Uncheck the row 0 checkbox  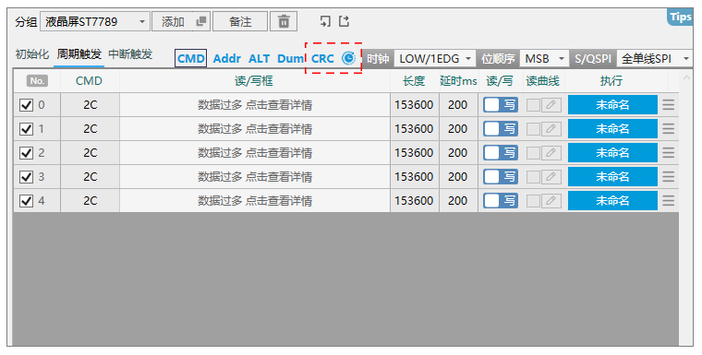pos(27,105)
